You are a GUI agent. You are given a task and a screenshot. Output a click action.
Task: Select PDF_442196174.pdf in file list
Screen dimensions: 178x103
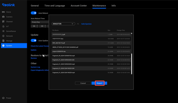[91, 43]
